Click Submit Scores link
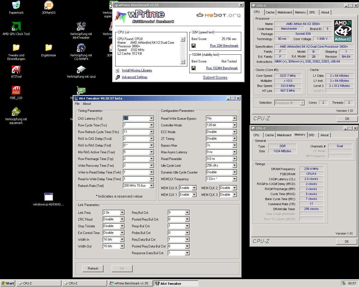The height and width of the screenshot is (287, 359). point(215,78)
